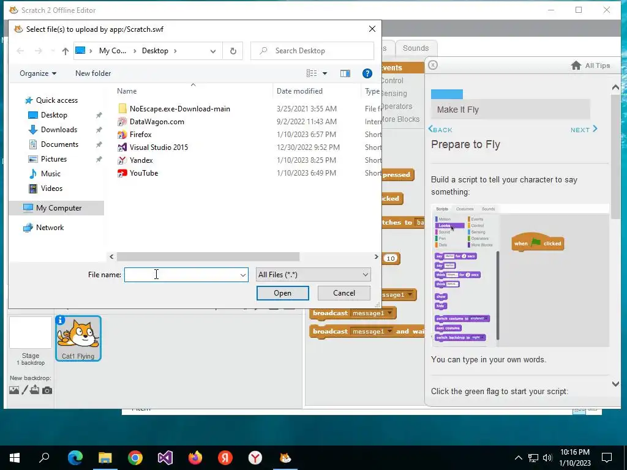Select the Cat1 Flying sprite thumbnail
Screen dimensions: 627x470
[x=78, y=338]
